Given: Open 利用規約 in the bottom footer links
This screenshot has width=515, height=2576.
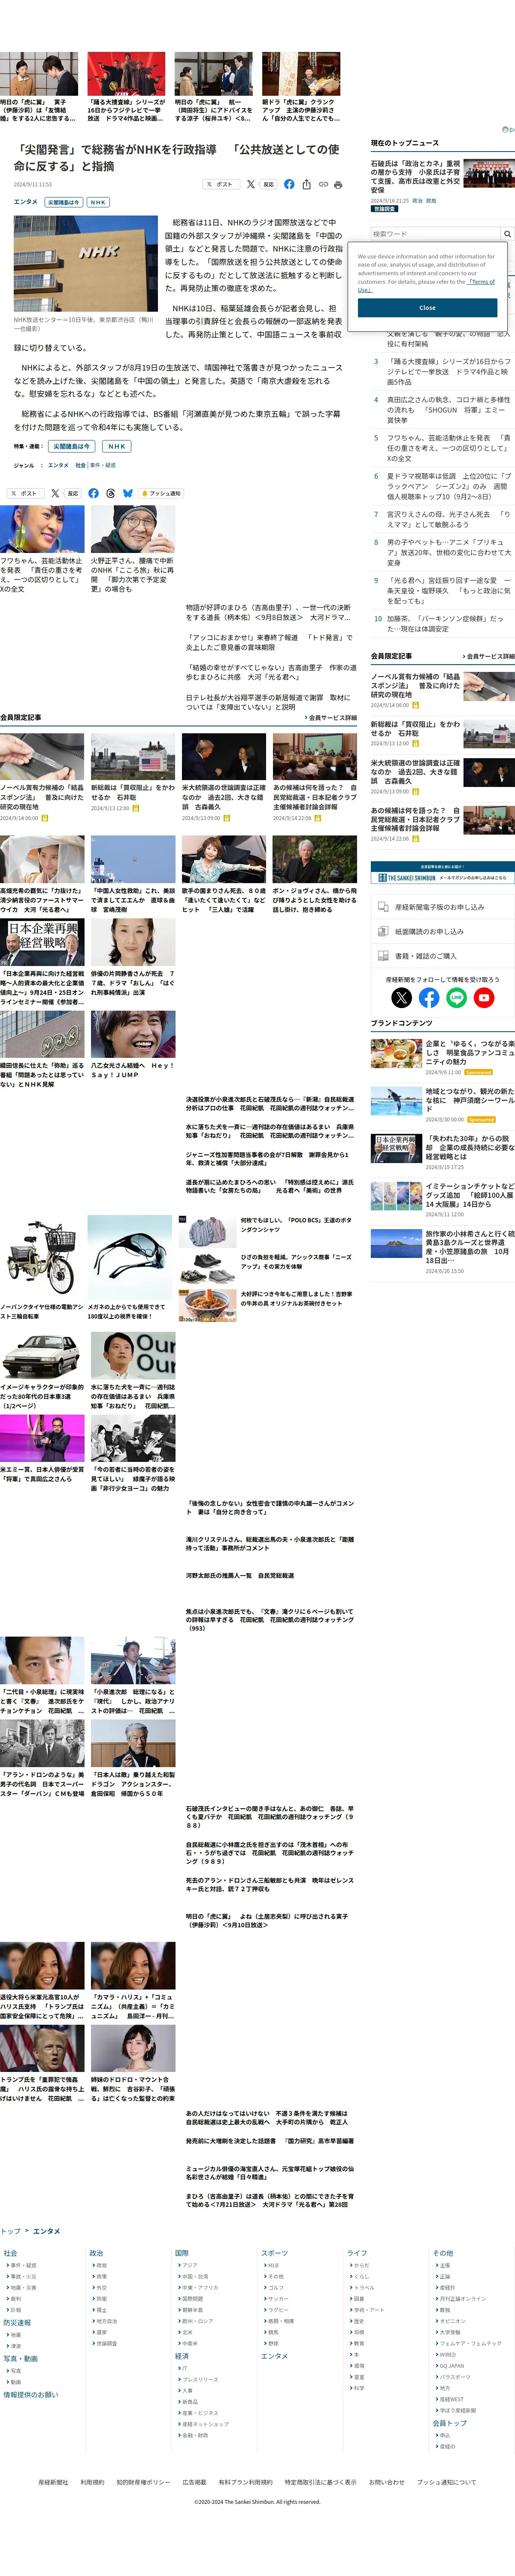Looking at the screenshot, I should pyautogui.click(x=92, y=2482).
